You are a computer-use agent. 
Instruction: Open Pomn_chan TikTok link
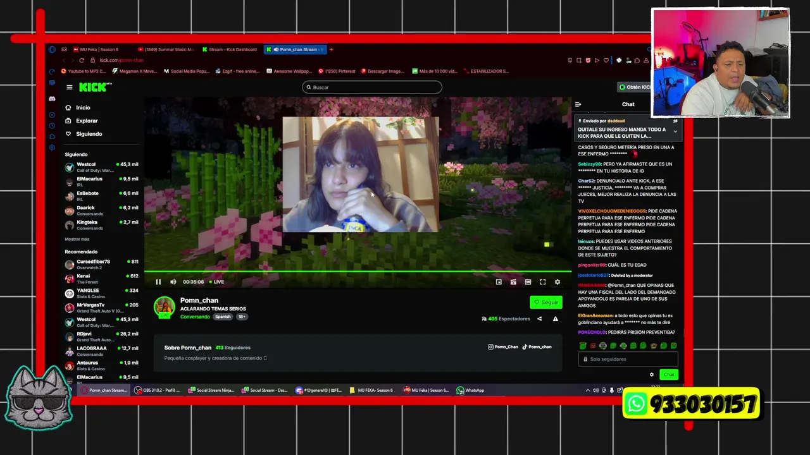click(537, 347)
